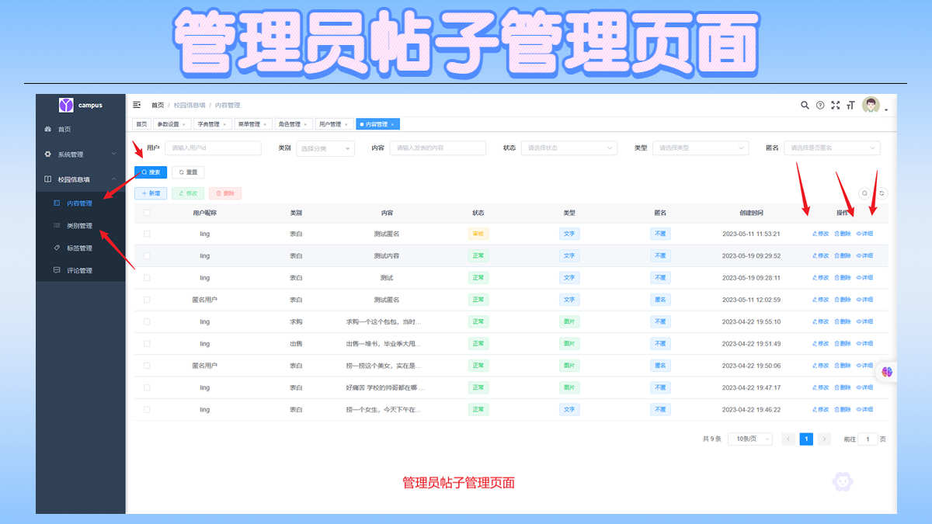The height and width of the screenshot is (524, 932).
Task: Check the row created 2023-04-22 19:51:49
Action: click(147, 343)
